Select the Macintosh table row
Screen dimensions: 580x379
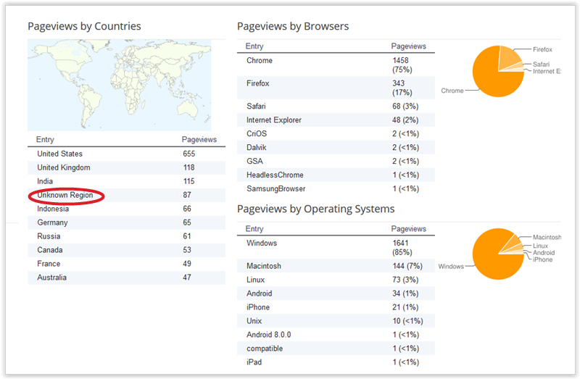click(336, 266)
